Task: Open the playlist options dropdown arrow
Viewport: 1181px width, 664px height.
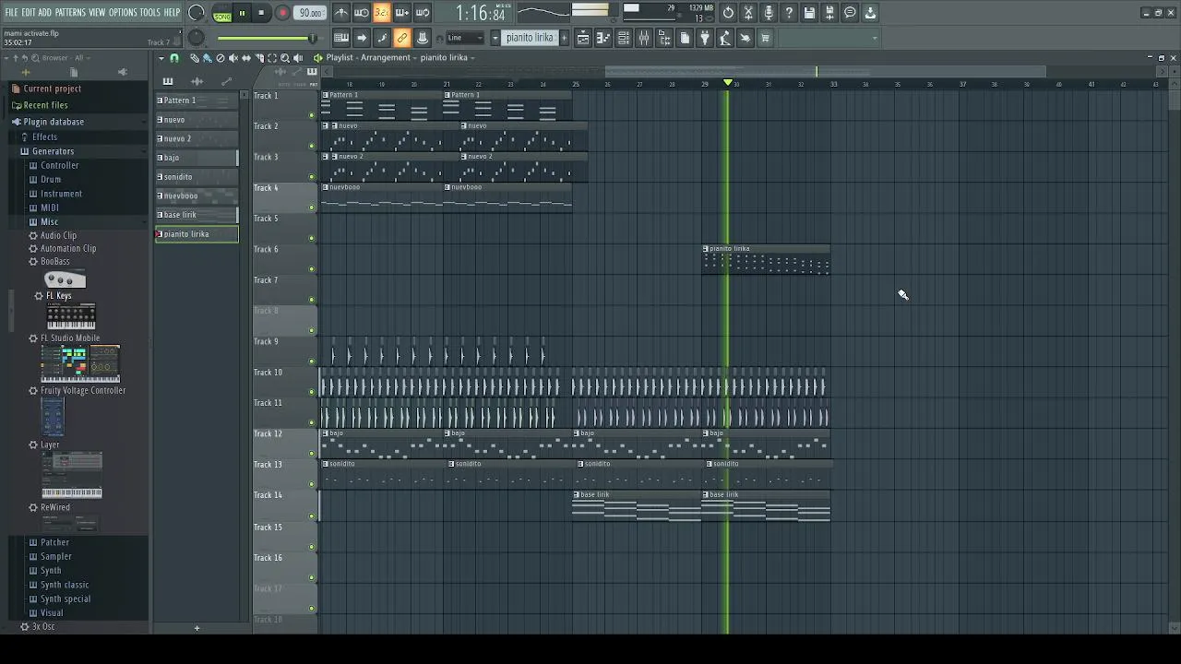Action: click(161, 58)
